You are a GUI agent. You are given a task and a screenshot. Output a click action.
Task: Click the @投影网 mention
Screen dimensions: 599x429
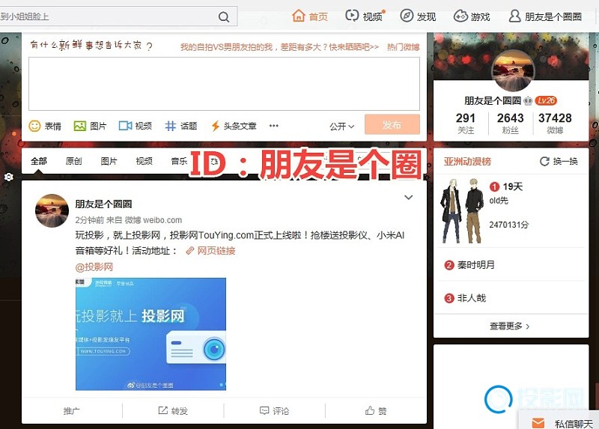[x=94, y=267]
